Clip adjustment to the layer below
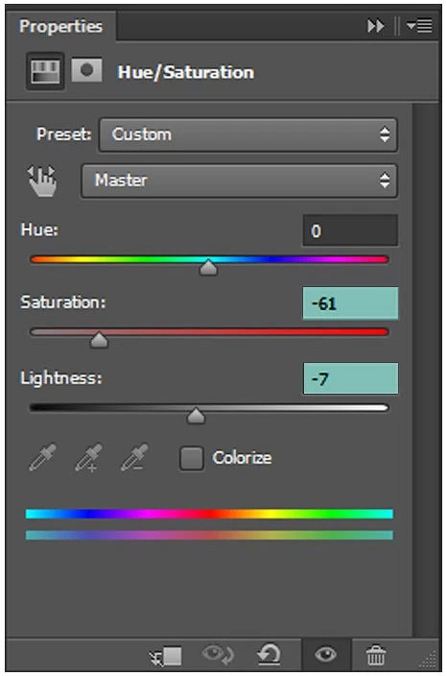The image size is (447, 676). (166, 656)
